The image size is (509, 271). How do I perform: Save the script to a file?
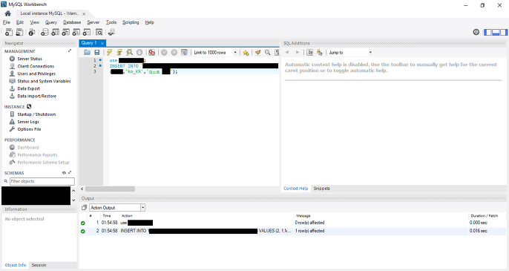(x=96, y=52)
